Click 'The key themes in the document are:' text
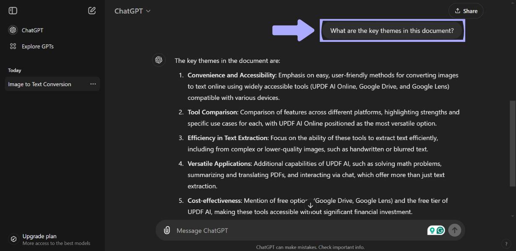Image resolution: width=516 pixels, height=251 pixels. point(227,61)
